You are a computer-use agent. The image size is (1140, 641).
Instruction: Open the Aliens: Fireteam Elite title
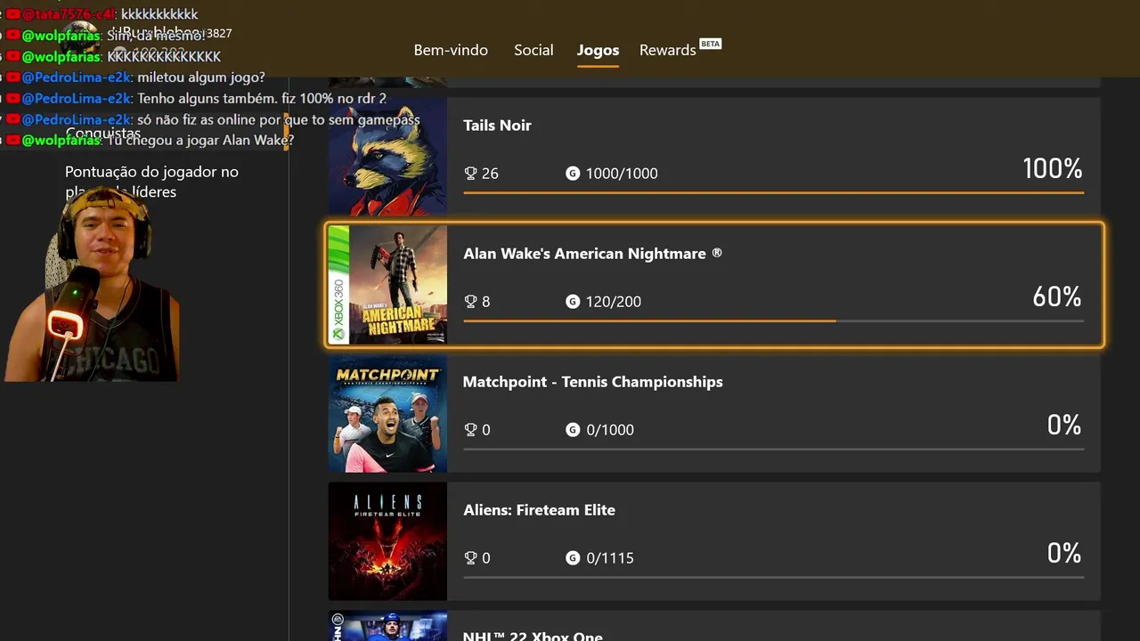pos(539,510)
